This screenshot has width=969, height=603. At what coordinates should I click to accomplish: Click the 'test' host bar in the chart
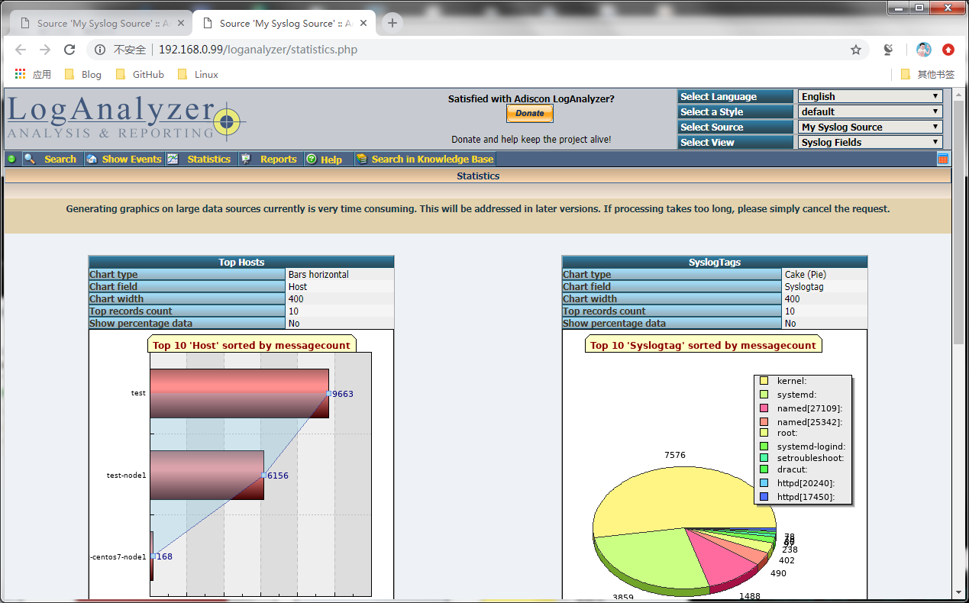(239, 393)
